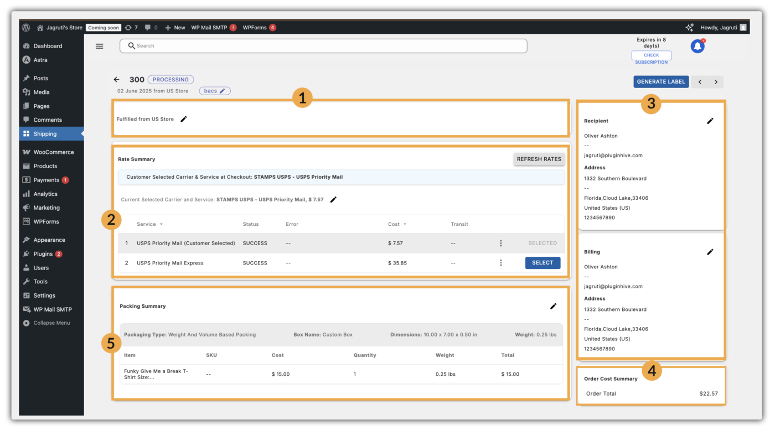Select the USPS Priority Mail Express rate
775x430 pixels.
click(x=542, y=263)
